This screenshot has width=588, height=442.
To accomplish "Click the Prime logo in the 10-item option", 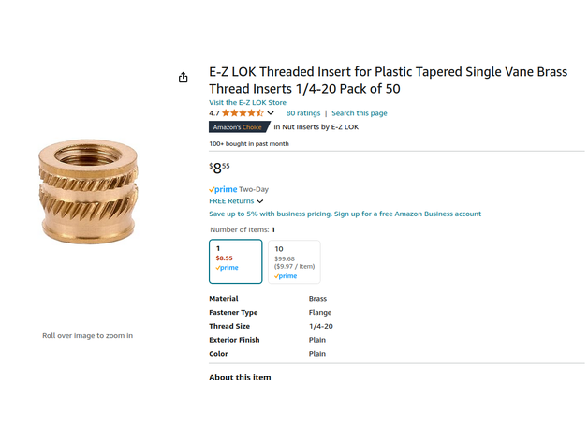I will click(287, 276).
